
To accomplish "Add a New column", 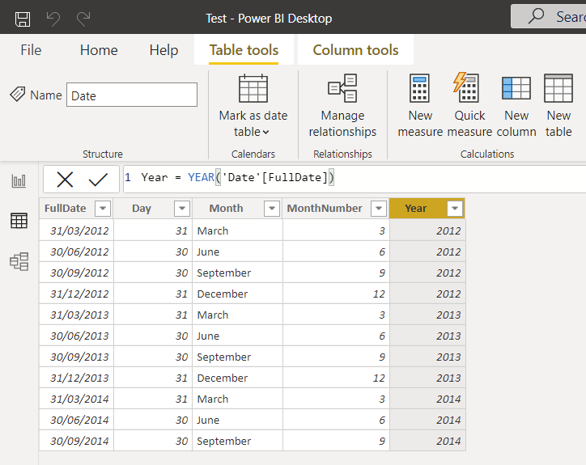I will point(516,105).
